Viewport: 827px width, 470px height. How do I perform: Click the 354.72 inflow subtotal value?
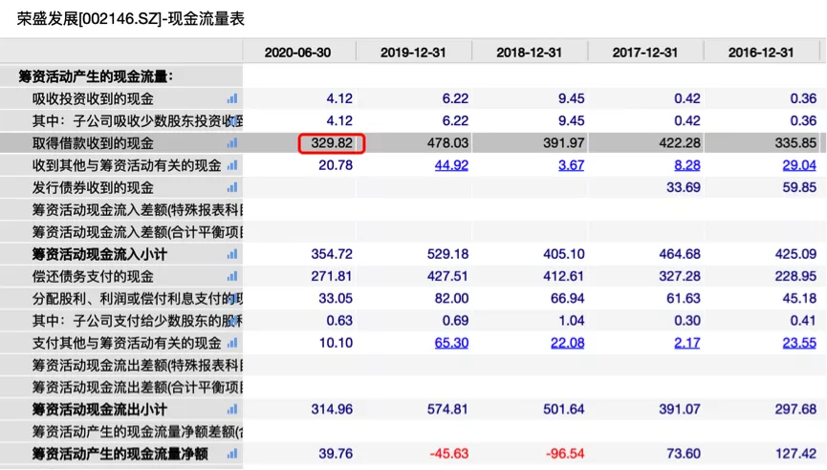pos(332,254)
